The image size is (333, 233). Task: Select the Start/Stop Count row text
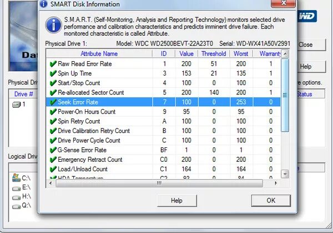[79, 83]
